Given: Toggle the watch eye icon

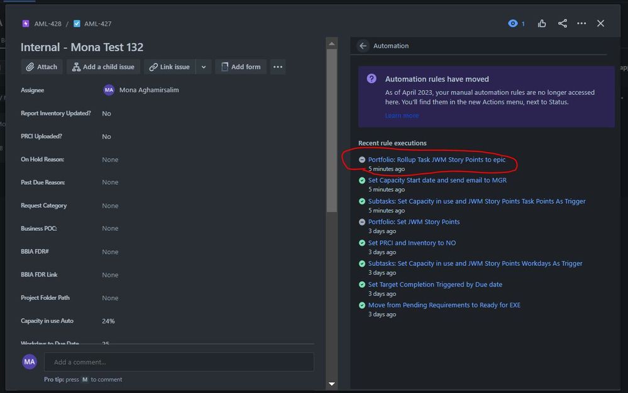Looking at the screenshot, I should pos(513,23).
